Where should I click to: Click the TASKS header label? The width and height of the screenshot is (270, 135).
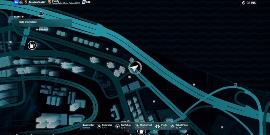[x=17, y=17]
